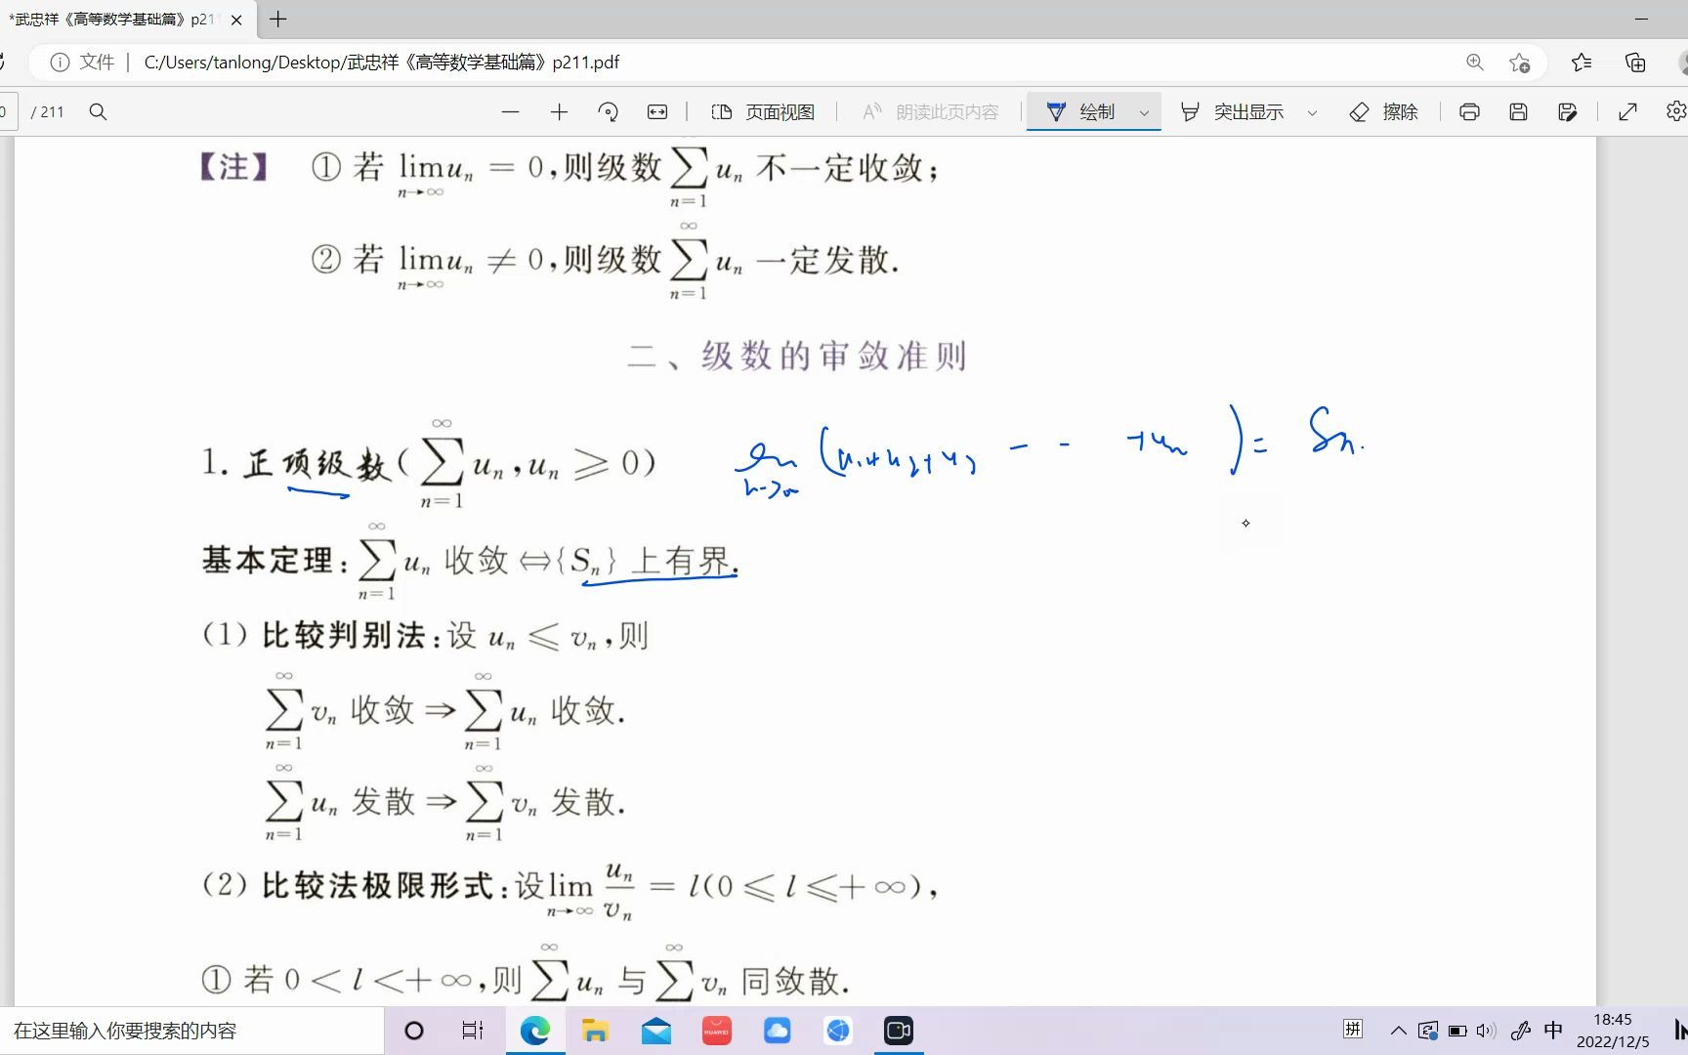The height and width of the screenshot is (1055, 1688).
Task: Open the 页面视图 page view options
Action: click(x=765, y=111)
